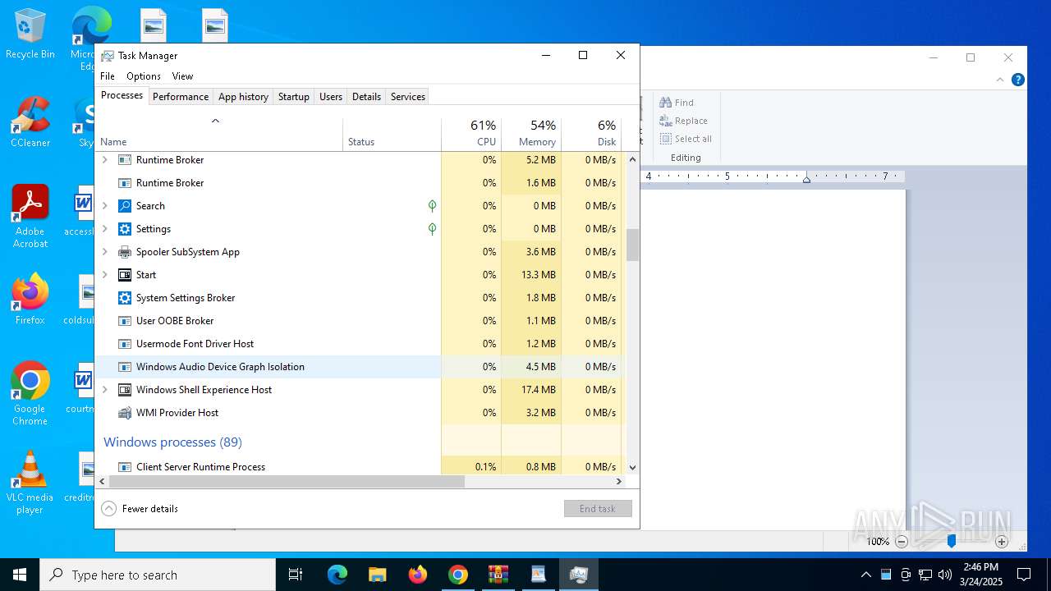Open the Options menu in Task Manager
Viewport: 1051px width, 591px height.
pyautogui.click(x=144, y=76)
